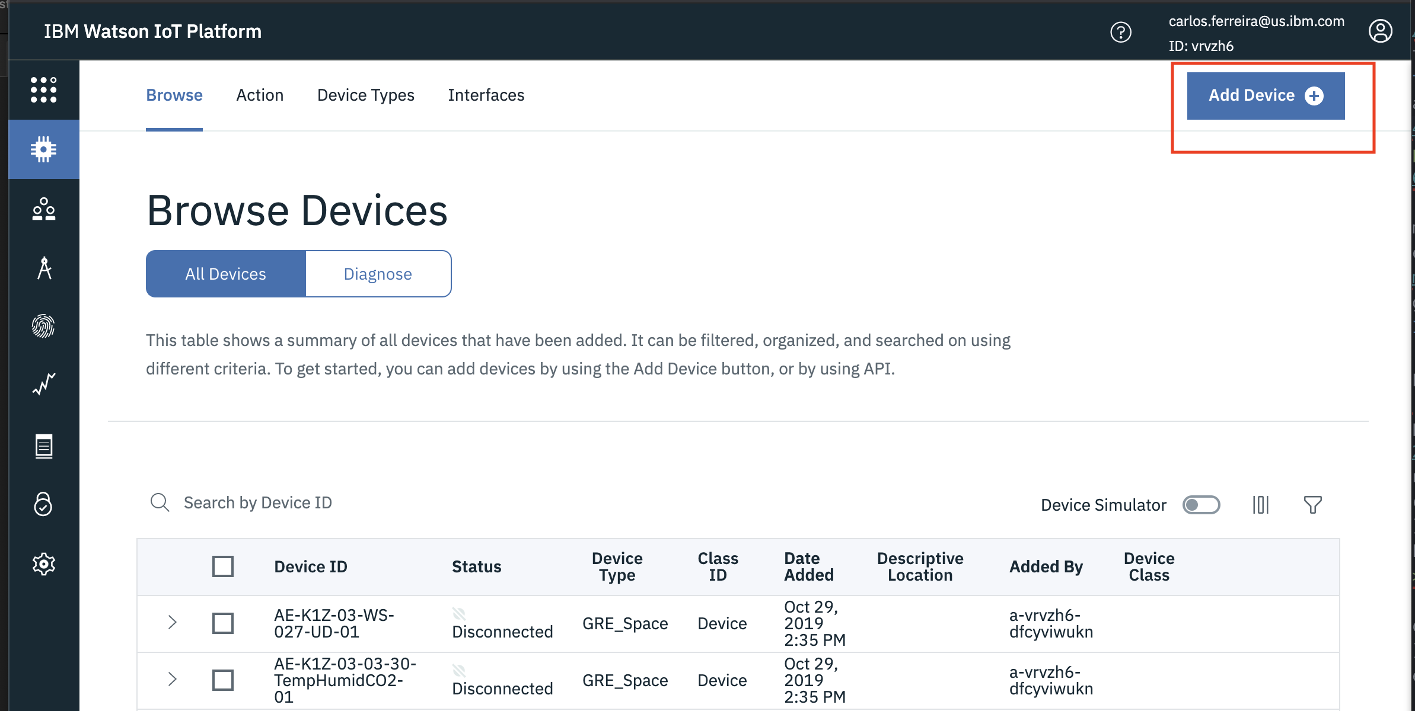
Task: Open the Boards grid icon in sidebar
Action: click(x=44, y=90)
